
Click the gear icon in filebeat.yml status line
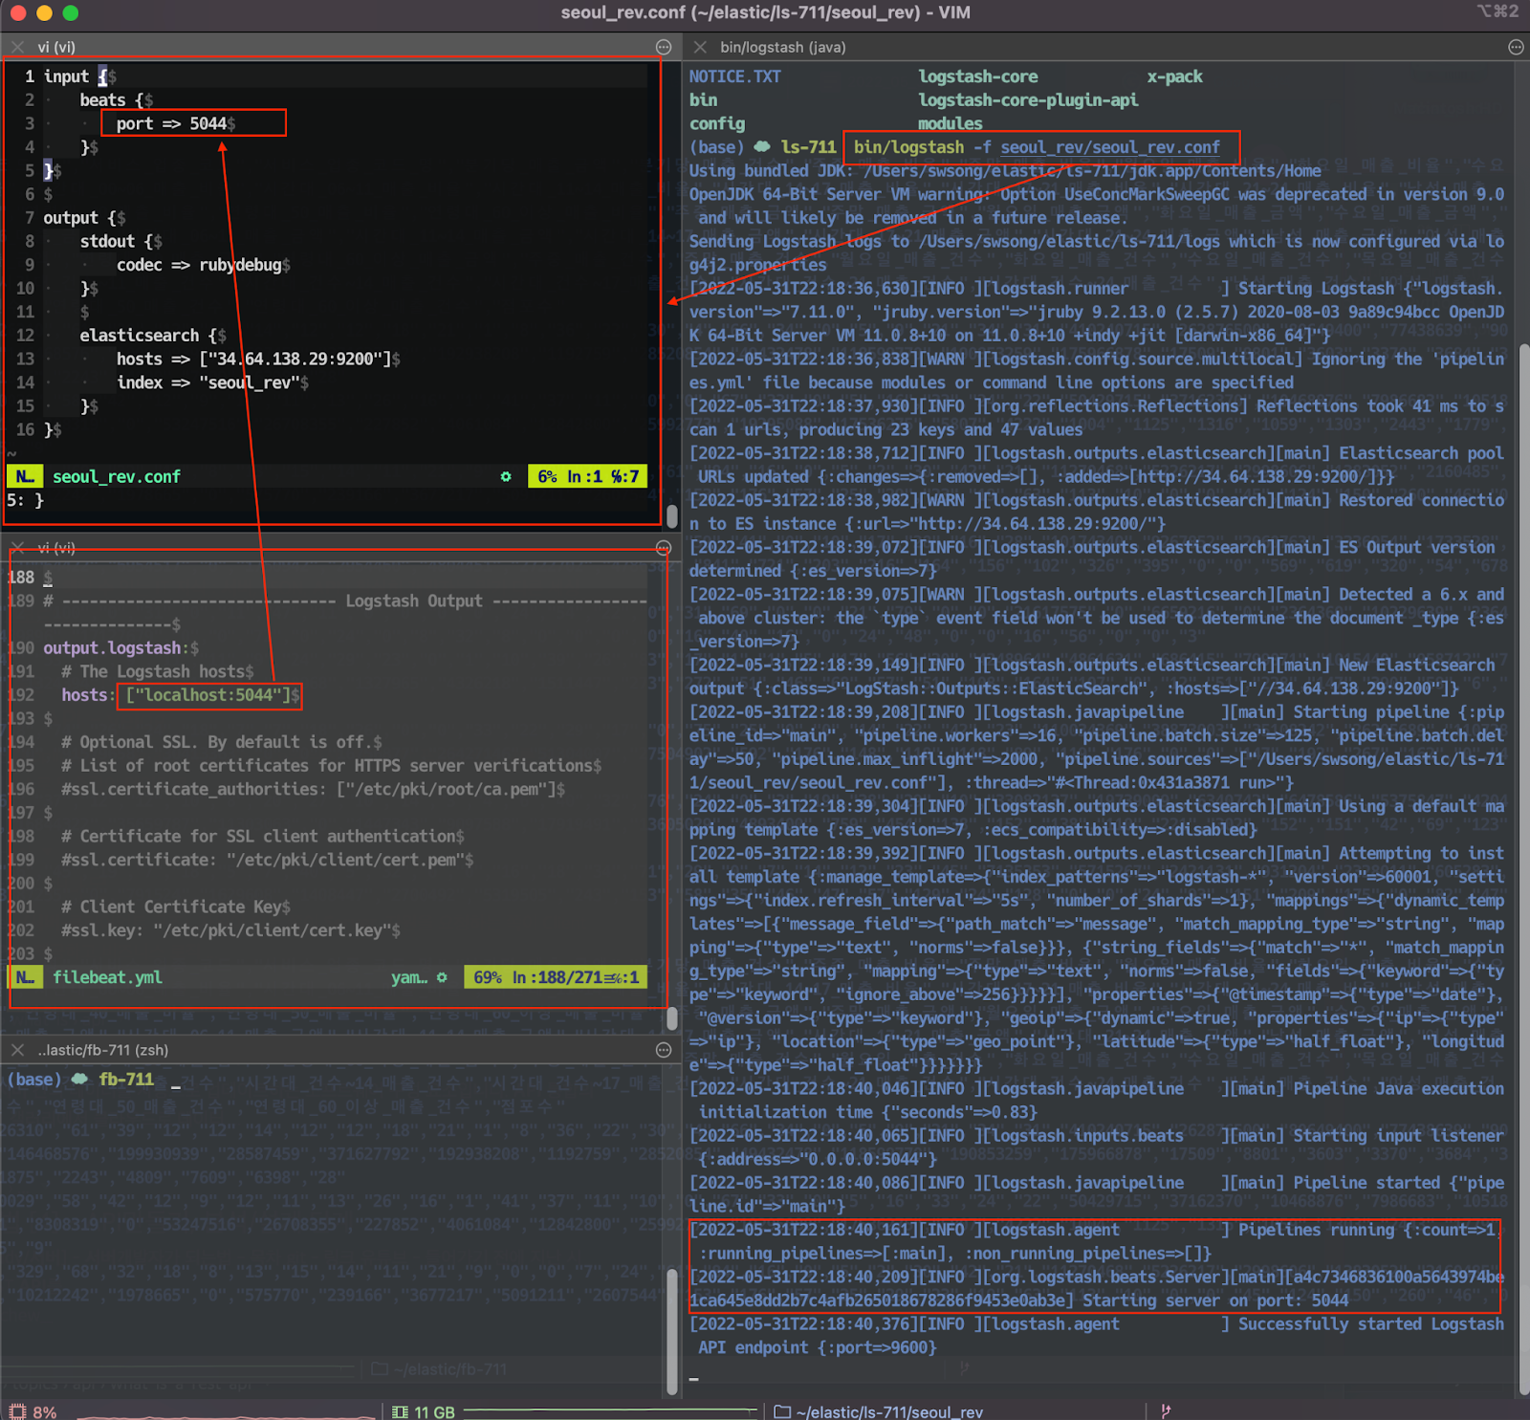(442, 977)
